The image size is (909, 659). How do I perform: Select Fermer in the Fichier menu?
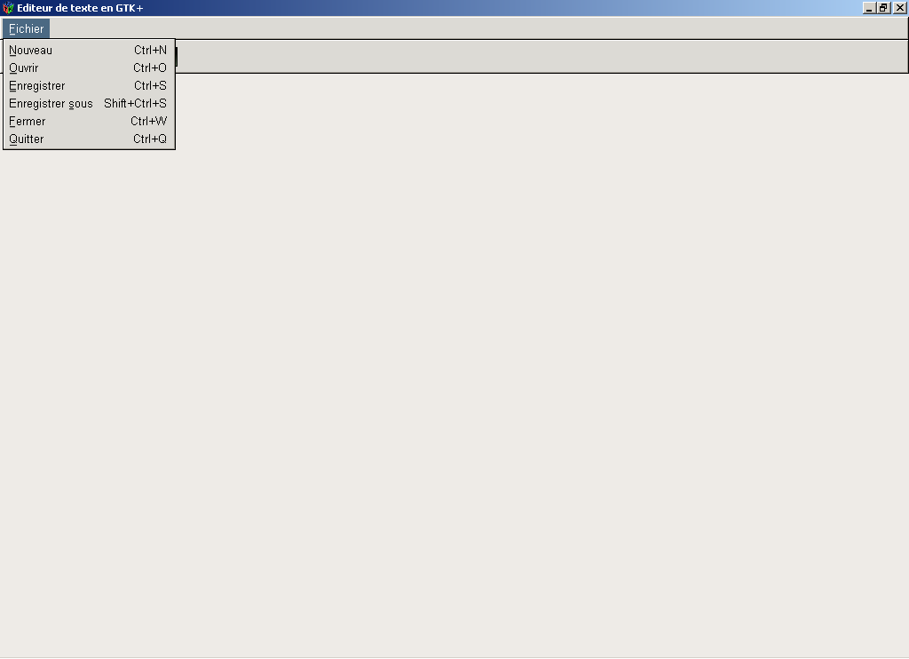28,122
